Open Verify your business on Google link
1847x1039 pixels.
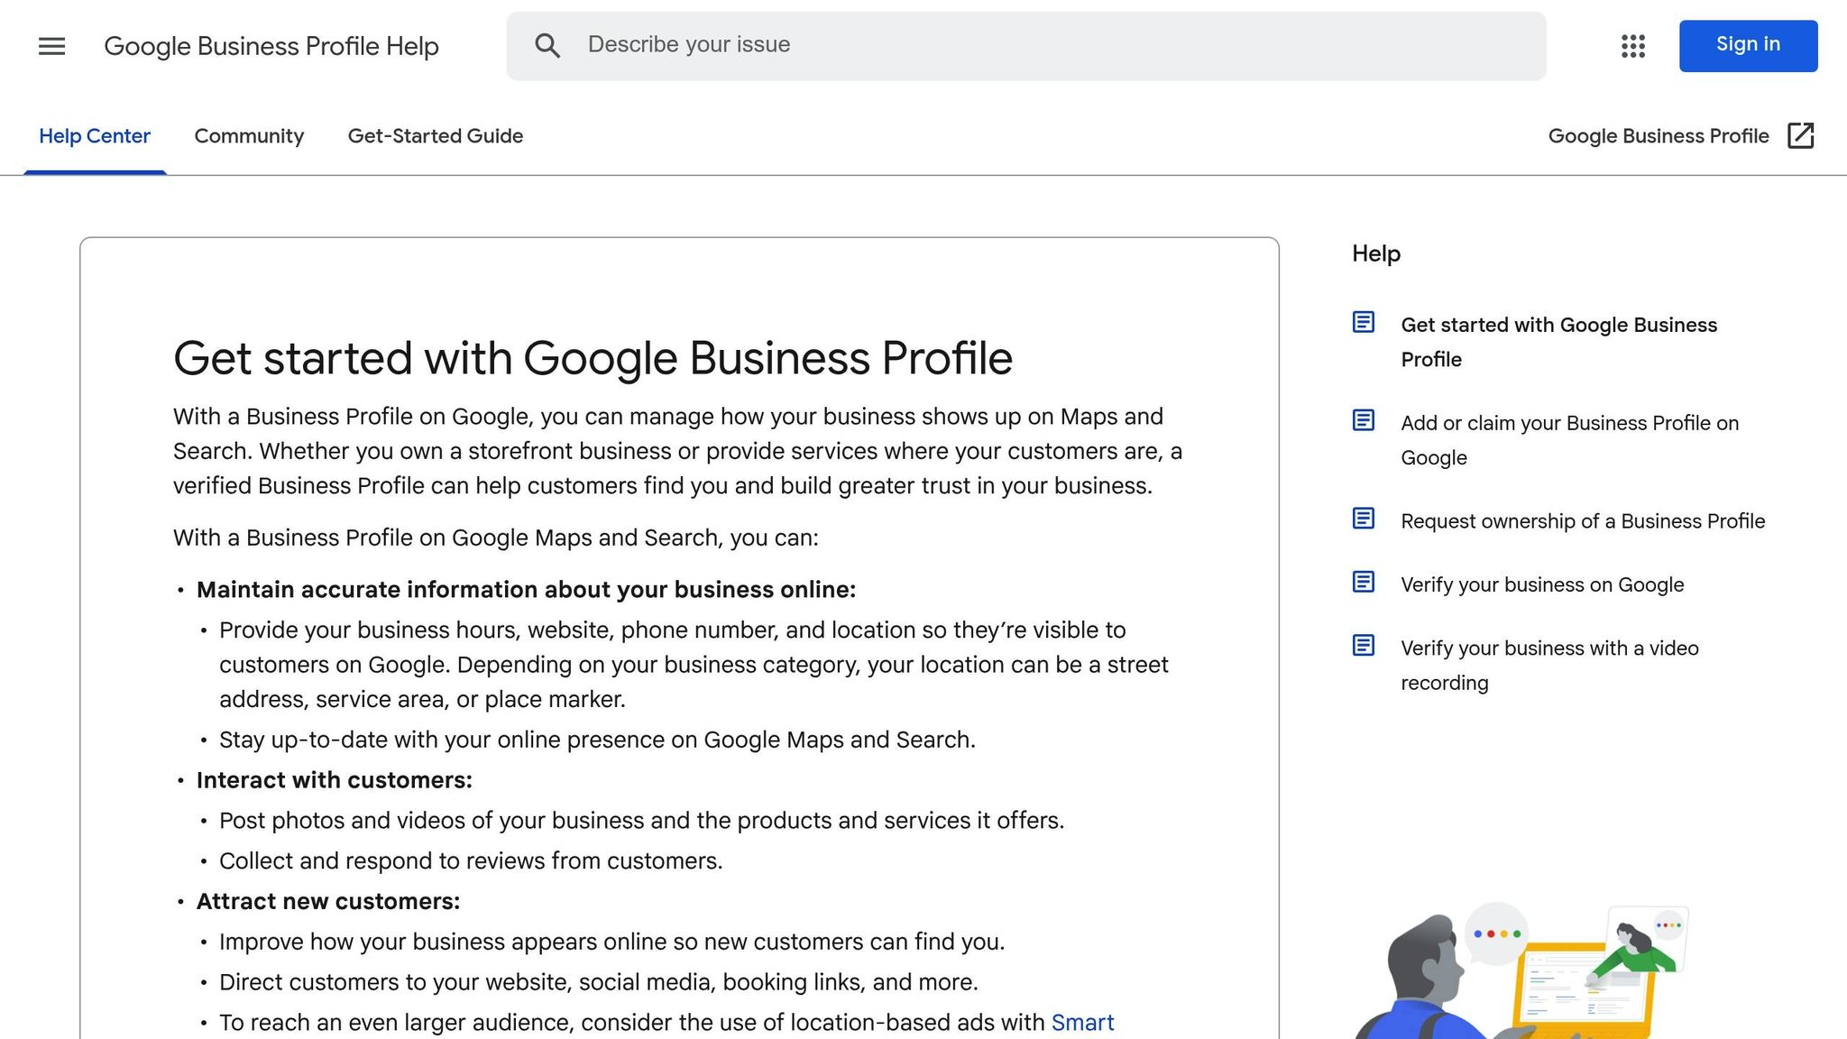[1542, 584]
